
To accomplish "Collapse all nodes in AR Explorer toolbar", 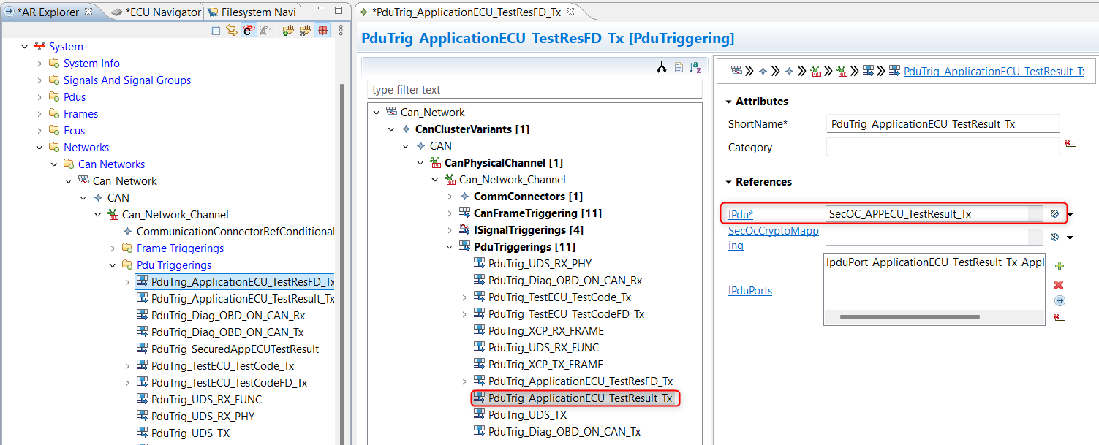I will click(215, 30).
